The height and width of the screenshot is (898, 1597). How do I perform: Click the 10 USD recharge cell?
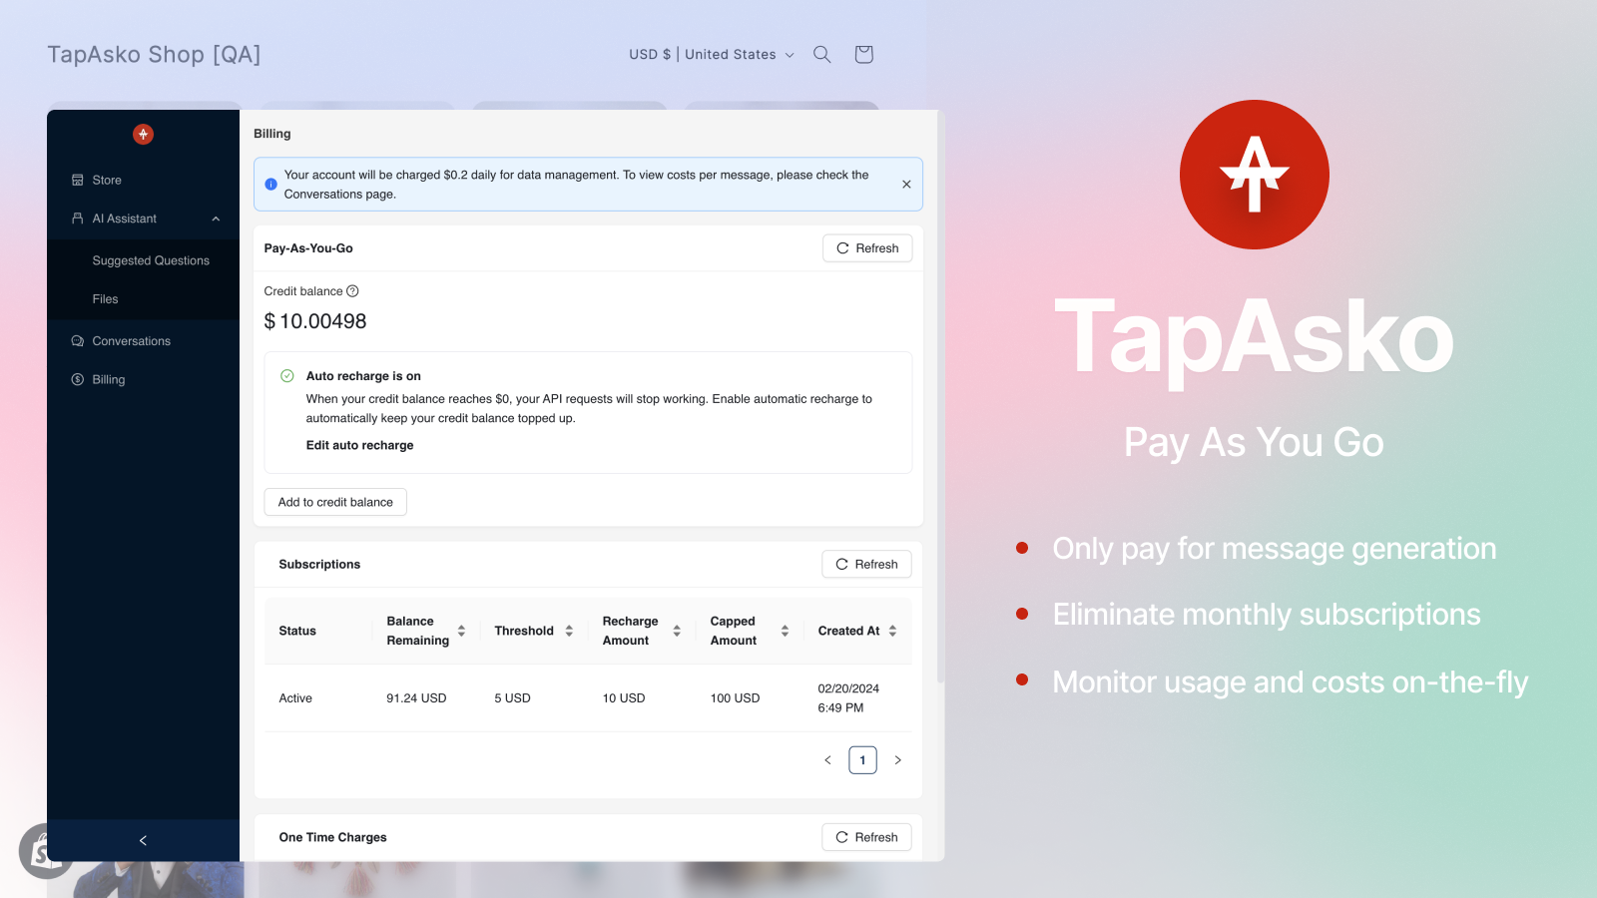click(x=624, y=698)
